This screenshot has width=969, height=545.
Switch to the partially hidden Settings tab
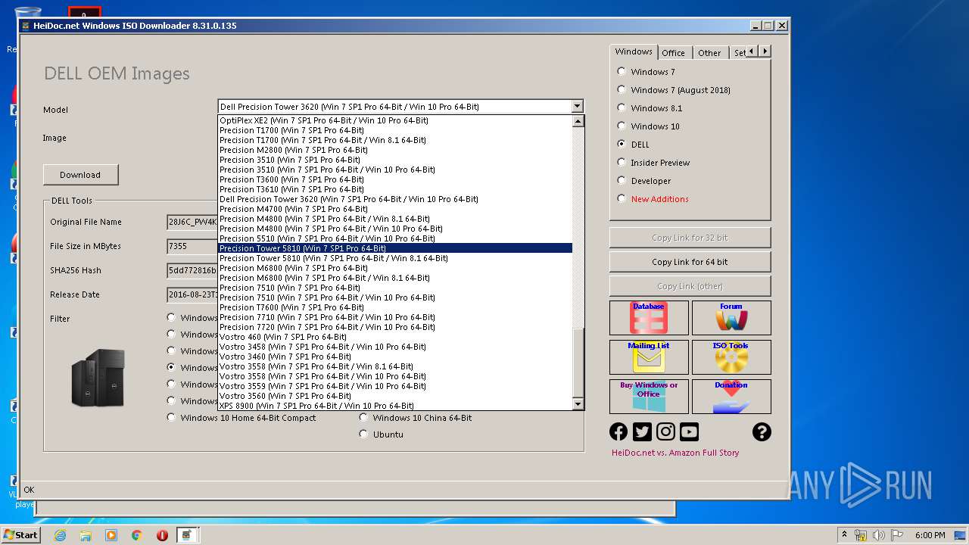tap(738, 53)
